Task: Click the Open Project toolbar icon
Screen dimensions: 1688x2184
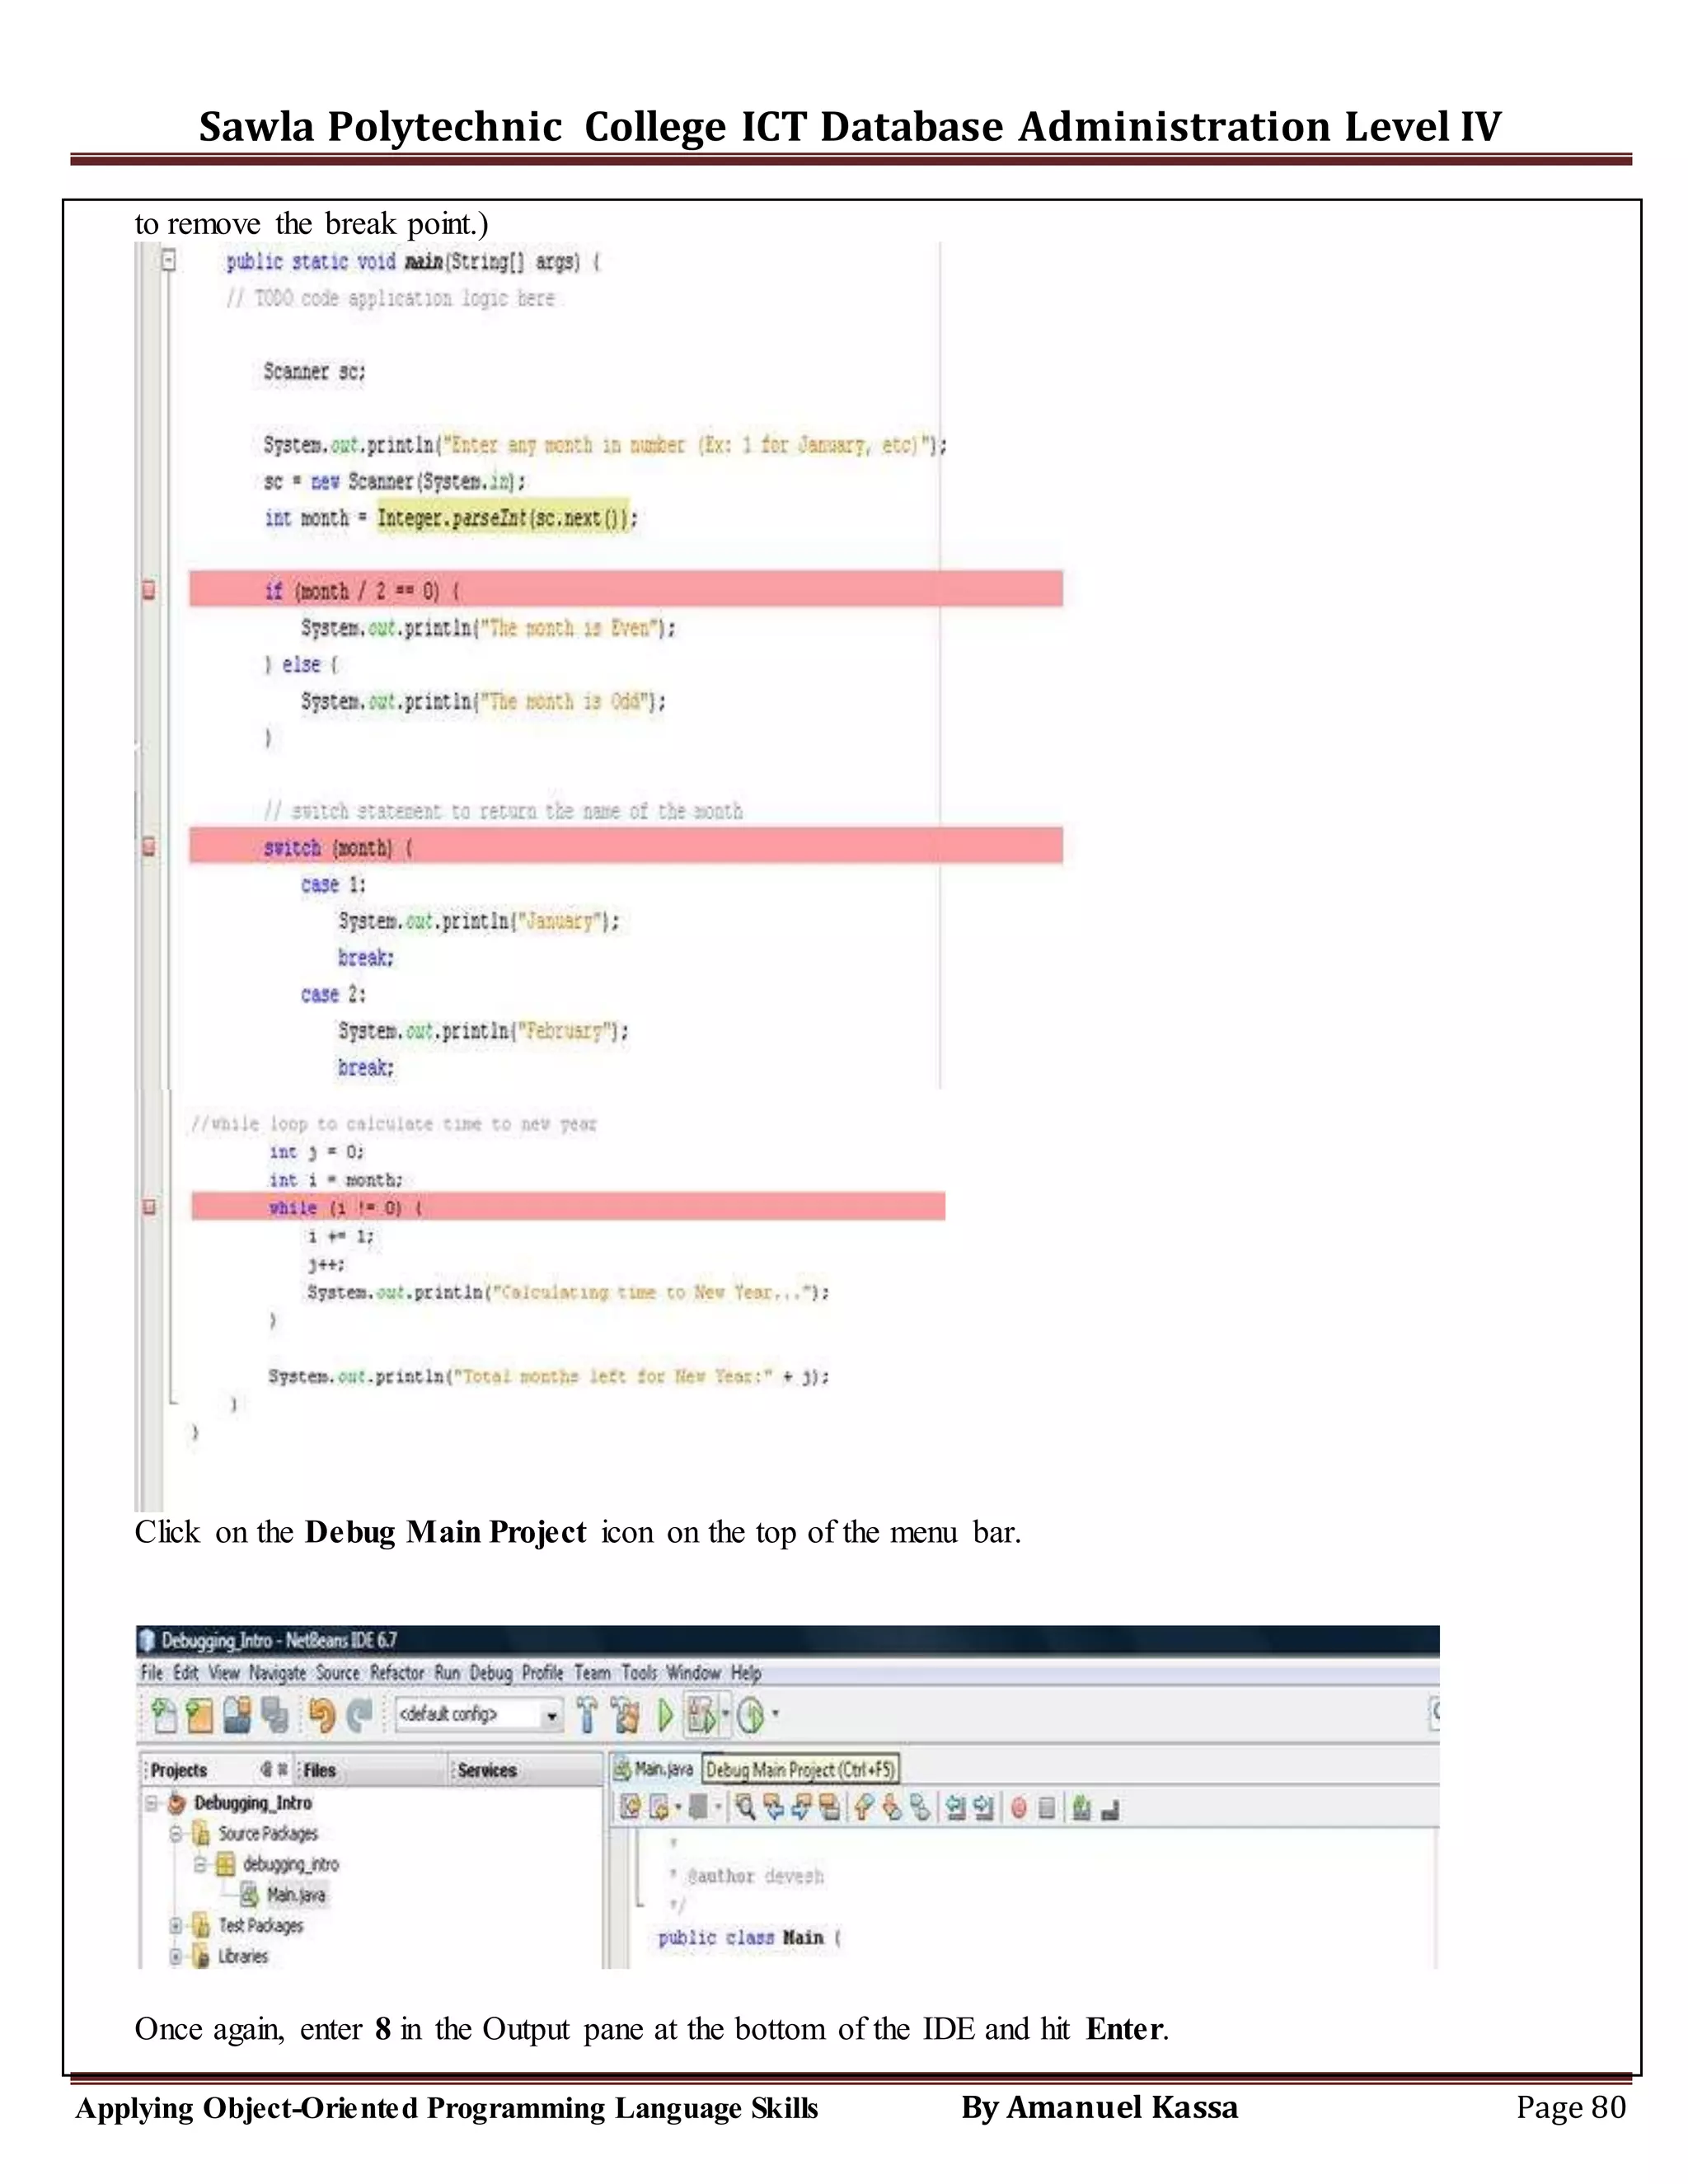Action: (237, 1716)
